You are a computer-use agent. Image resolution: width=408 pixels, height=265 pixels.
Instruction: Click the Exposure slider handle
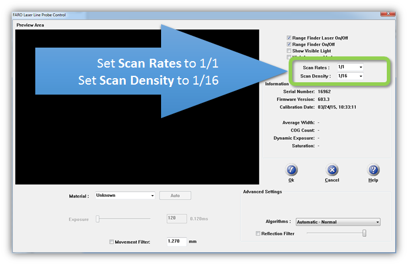(x=99, y=219)
